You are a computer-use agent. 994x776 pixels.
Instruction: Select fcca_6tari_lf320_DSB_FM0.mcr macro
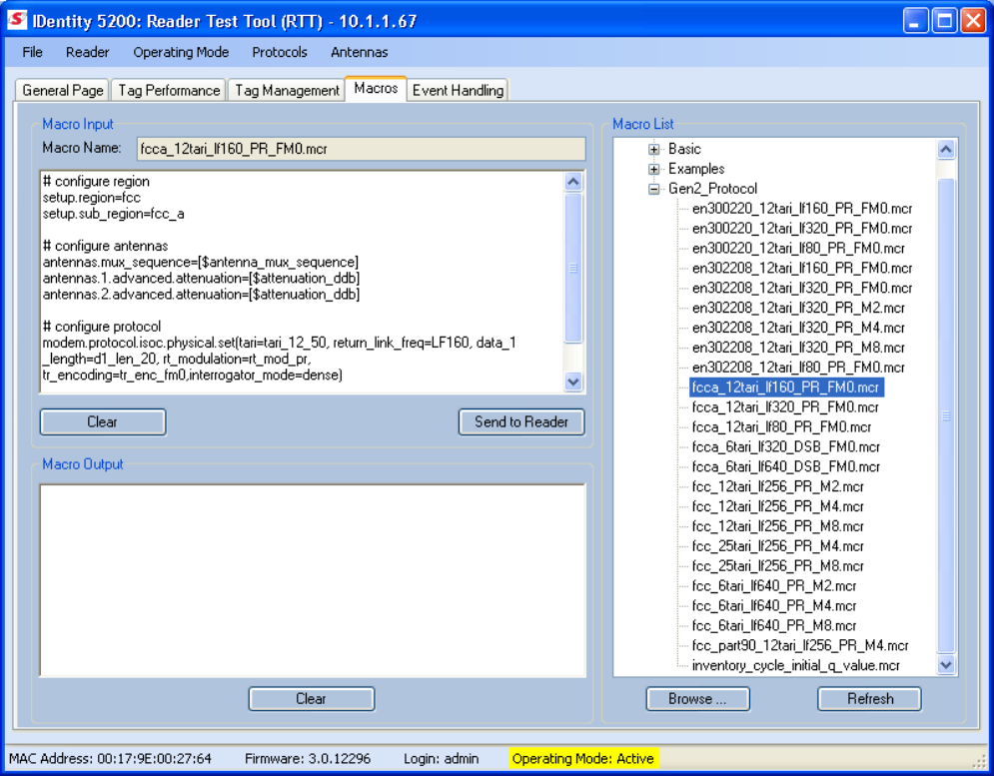(786, 447)
